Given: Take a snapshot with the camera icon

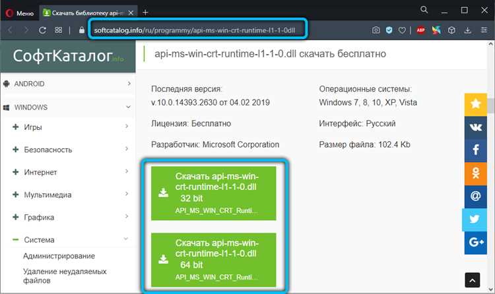Looking at the screenshot, I should click(x=376, y=30).
